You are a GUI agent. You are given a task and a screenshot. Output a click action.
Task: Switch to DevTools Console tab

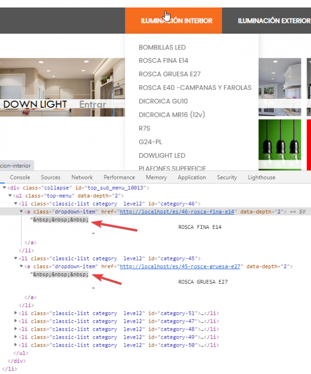click(x=20, y=178)
